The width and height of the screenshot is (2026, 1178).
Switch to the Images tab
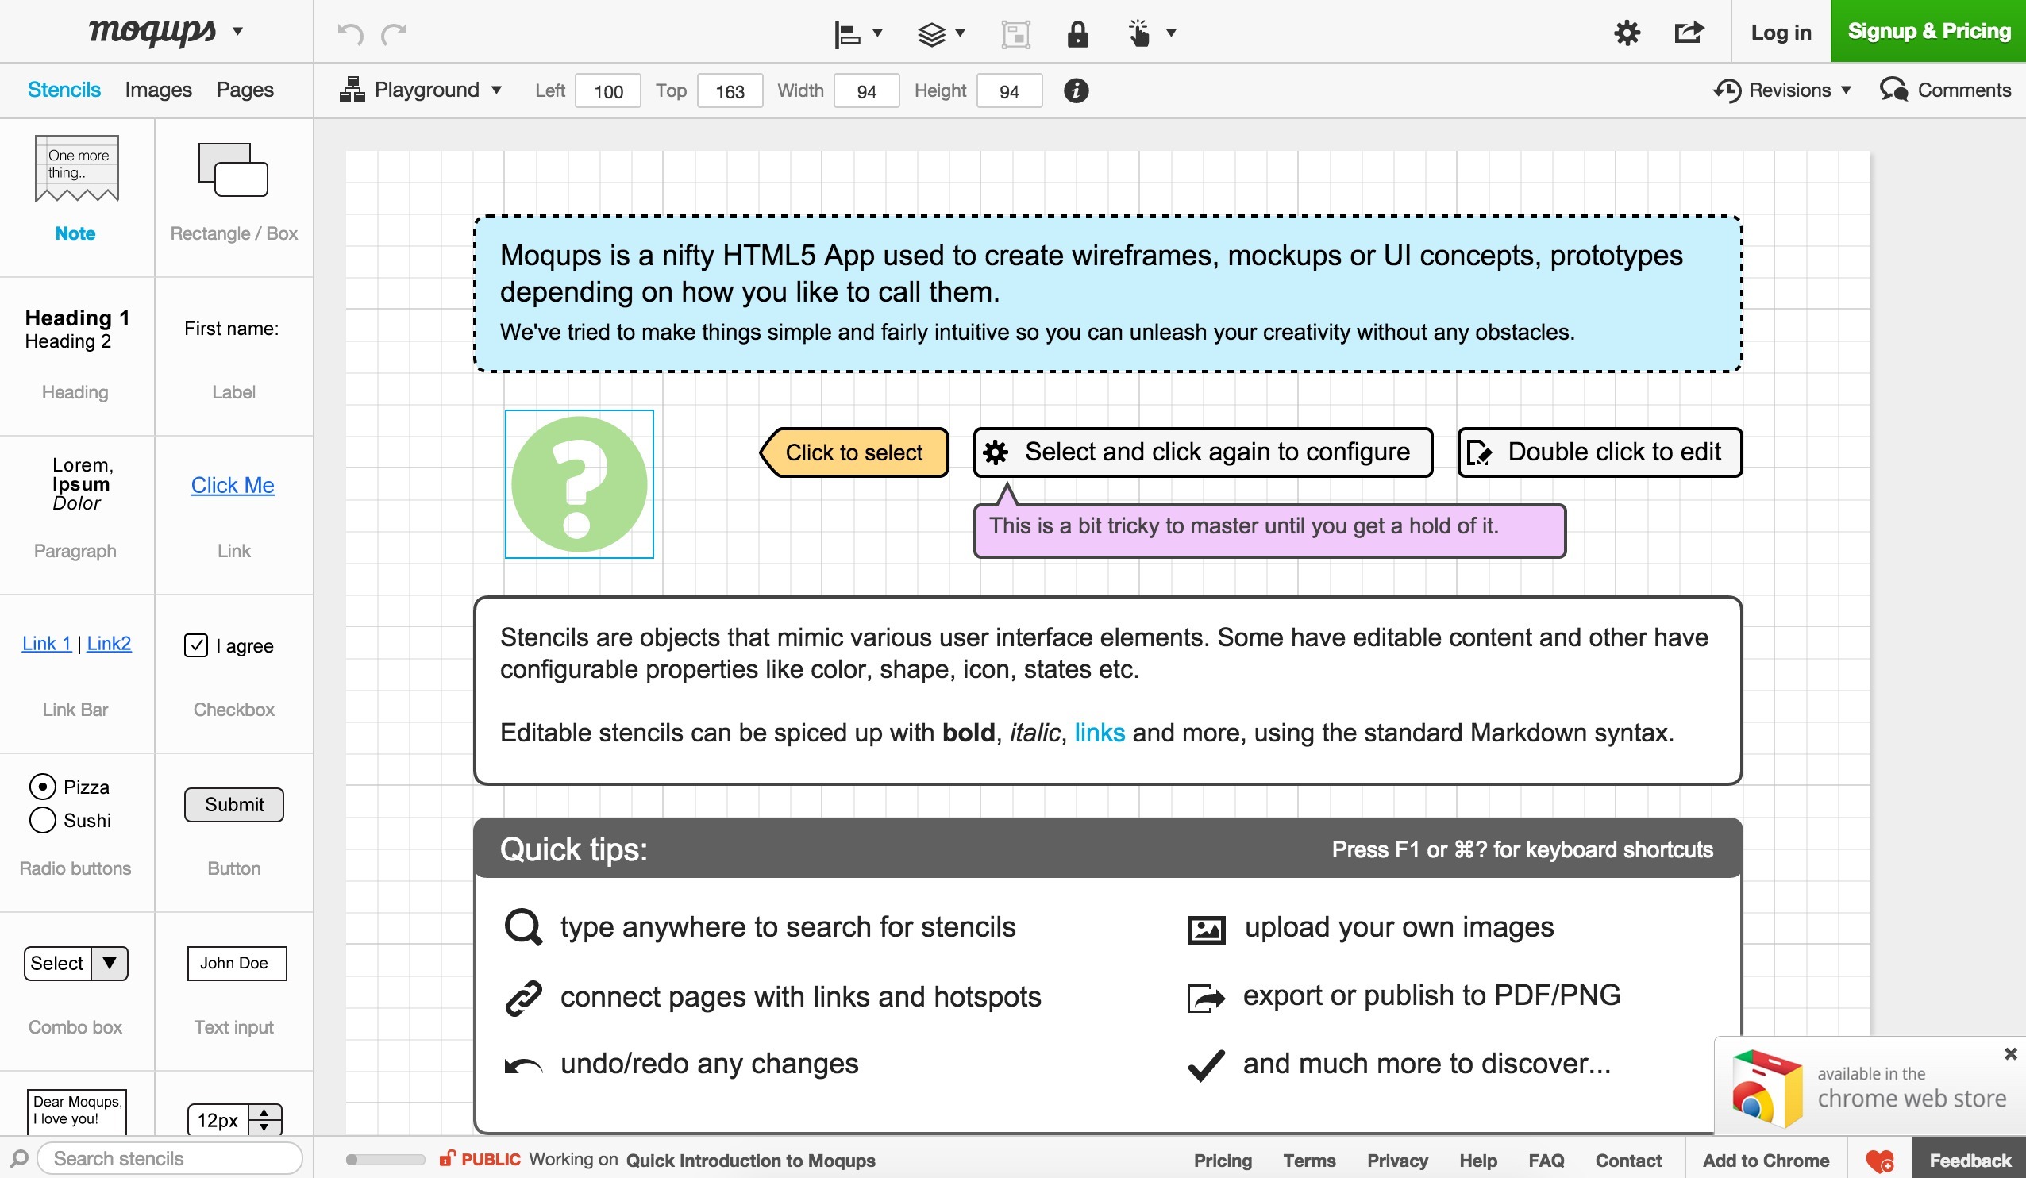pyautogui.click(x=159, y=90)
